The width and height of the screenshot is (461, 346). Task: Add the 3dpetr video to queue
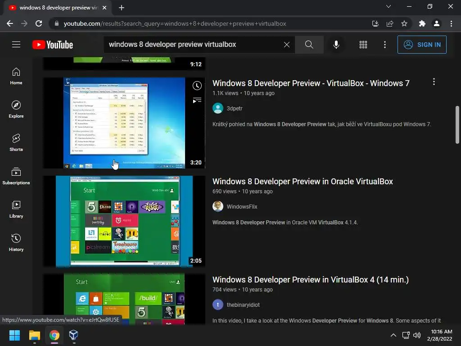pyautogui.click(x=197, y=100)
